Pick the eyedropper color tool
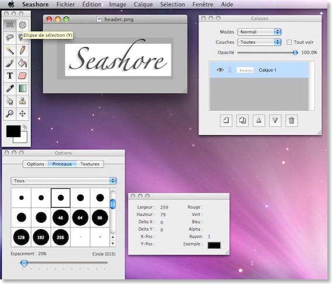 [x=9, y=88]
